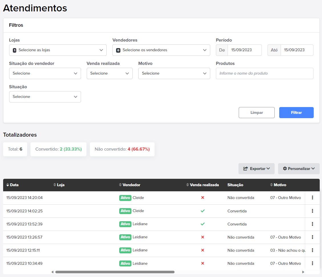Click Ativo badge in 14:20:04 row
The height and width of the screenshot is (277, 322).
(x=125, y=198)
